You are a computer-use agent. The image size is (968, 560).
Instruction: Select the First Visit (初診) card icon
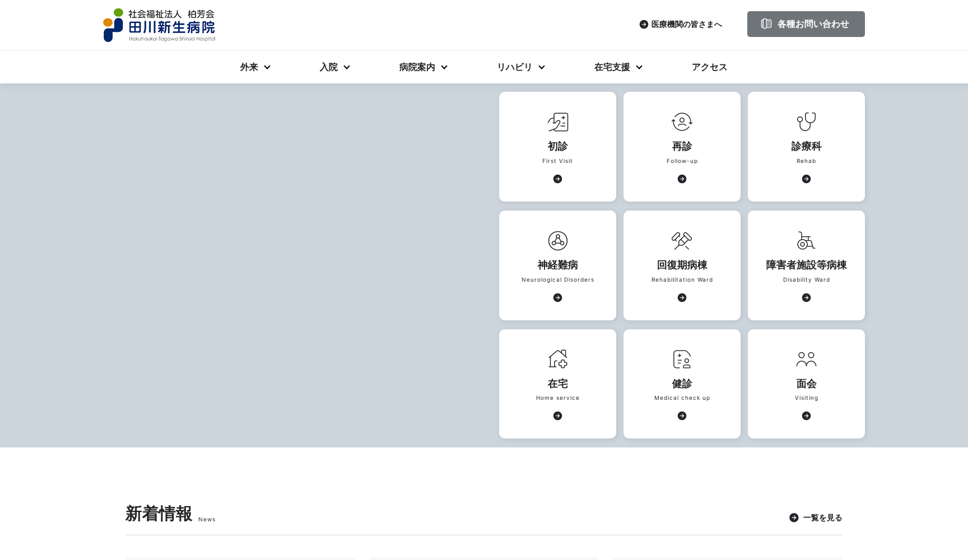pyautogui.click(x=557, y=122)
